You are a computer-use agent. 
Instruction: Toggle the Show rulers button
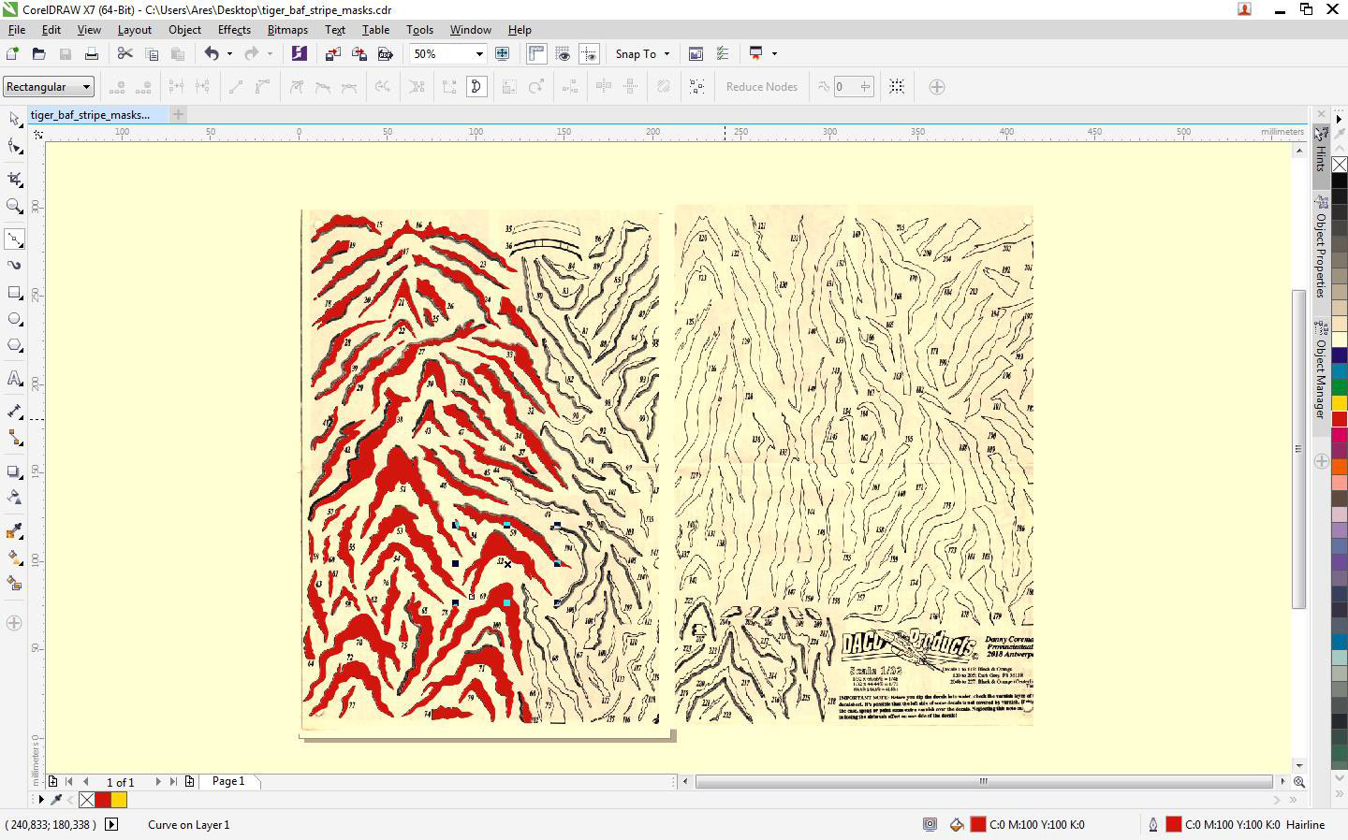(x=536, y=54)
